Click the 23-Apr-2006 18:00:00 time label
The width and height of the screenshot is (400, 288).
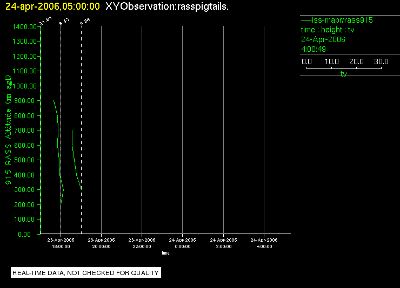[61, 243]
